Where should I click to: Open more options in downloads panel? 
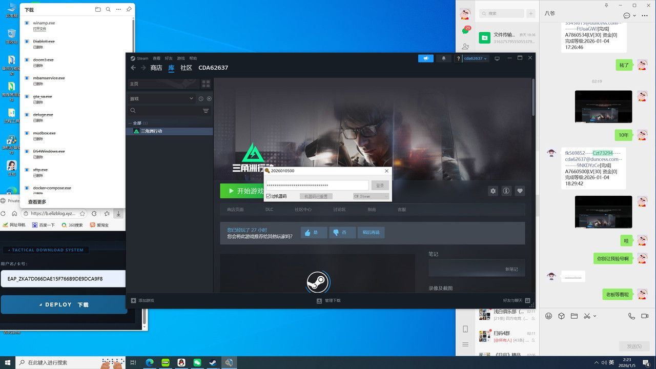118,9
